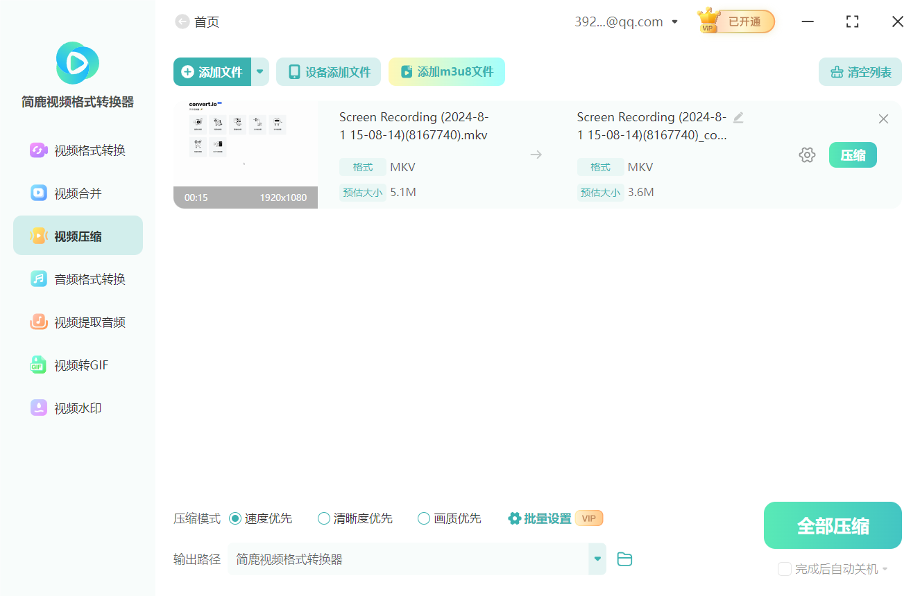The height and width of the screenshot is (596, 920).
Task: Check 完成后自动关机 option
Action: 785,569
